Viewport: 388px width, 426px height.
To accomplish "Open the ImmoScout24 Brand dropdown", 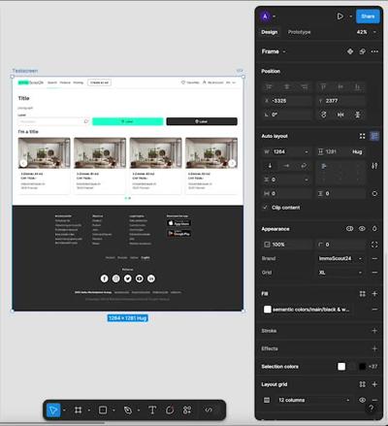I will click(340, 258).
